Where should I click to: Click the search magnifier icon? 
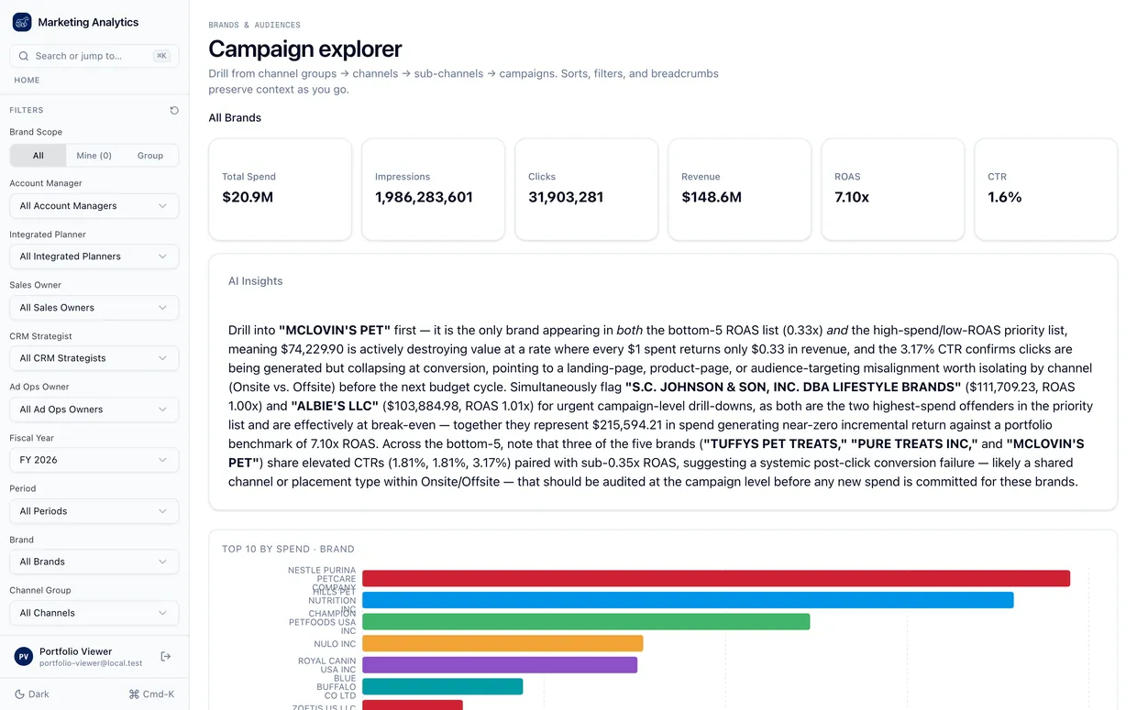[24, 56]
